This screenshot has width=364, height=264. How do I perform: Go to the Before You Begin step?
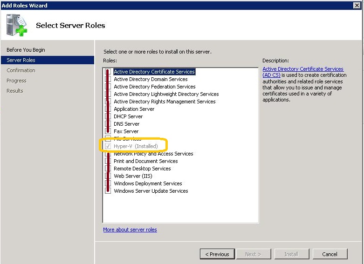pyautogui.click(x=26, y=50)
